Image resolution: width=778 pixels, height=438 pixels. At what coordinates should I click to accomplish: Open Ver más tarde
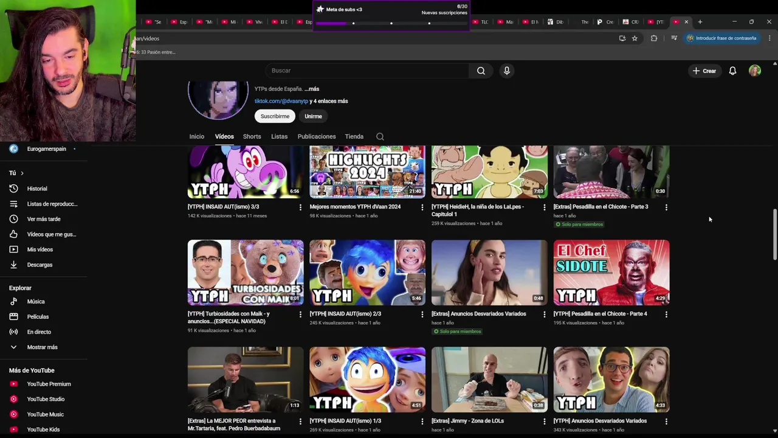(x=44, y=219)
